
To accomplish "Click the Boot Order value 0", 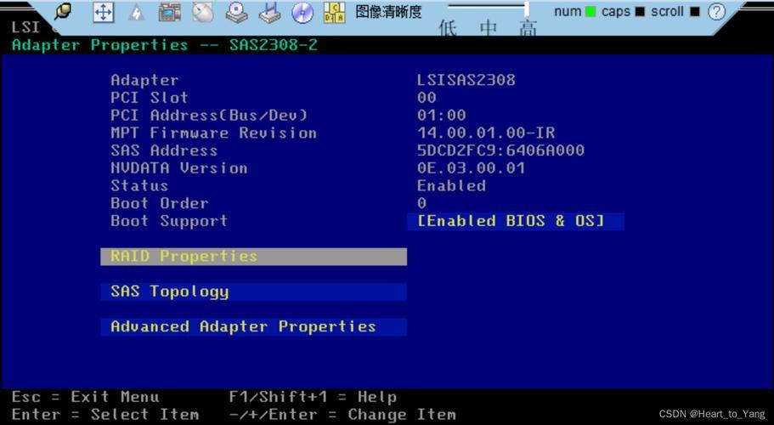I will pyautogui.click(x=422, y=204).
